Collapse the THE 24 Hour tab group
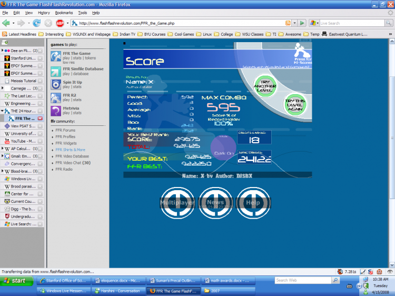 click(x=2, y=111)
